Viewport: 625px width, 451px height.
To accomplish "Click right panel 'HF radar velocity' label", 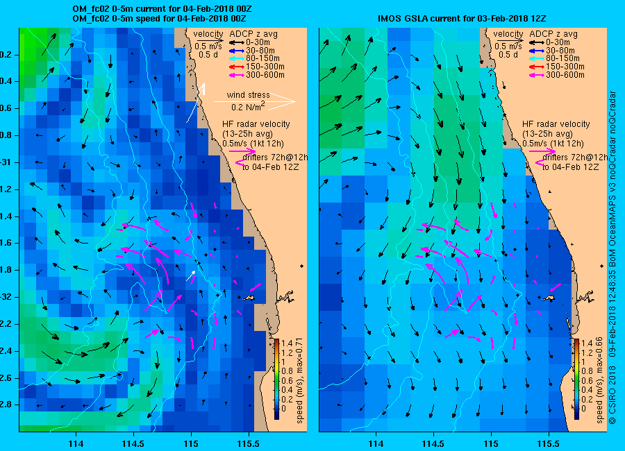I will (x=556, y=124).
